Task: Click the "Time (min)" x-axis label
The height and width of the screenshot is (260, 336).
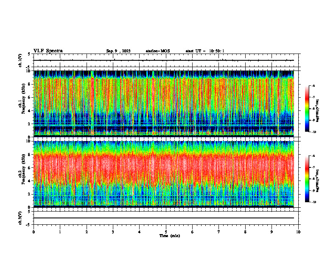Action: [x=170, y=236]
